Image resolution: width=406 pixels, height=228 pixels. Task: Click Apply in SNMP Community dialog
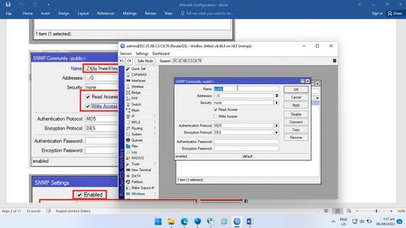296,105
